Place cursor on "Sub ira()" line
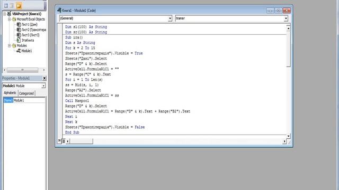This screenshot has width=339, height=190. [74, 37]
